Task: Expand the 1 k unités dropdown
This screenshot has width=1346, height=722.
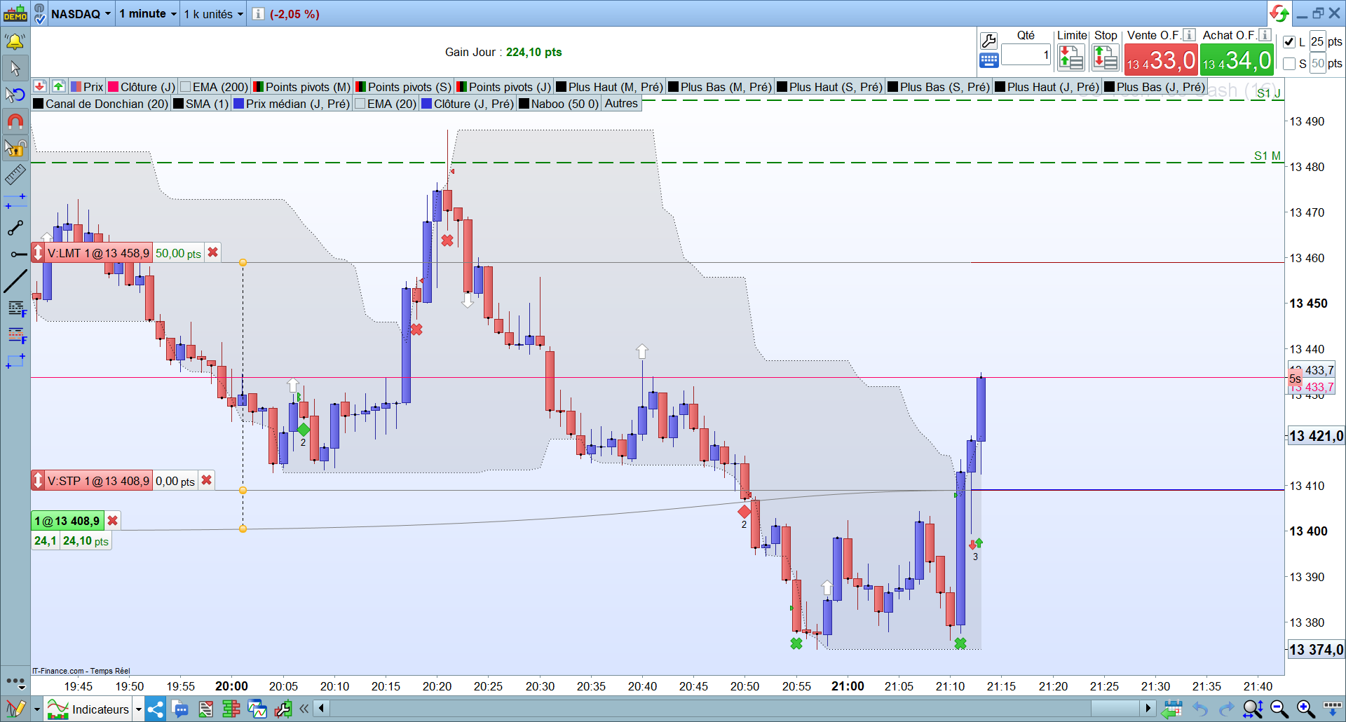Action: (213, 14)
